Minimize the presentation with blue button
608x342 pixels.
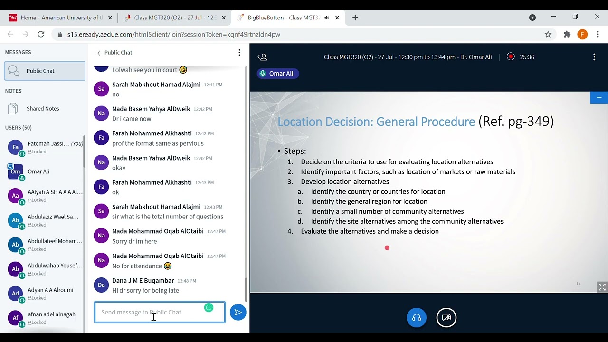point(599,97)
